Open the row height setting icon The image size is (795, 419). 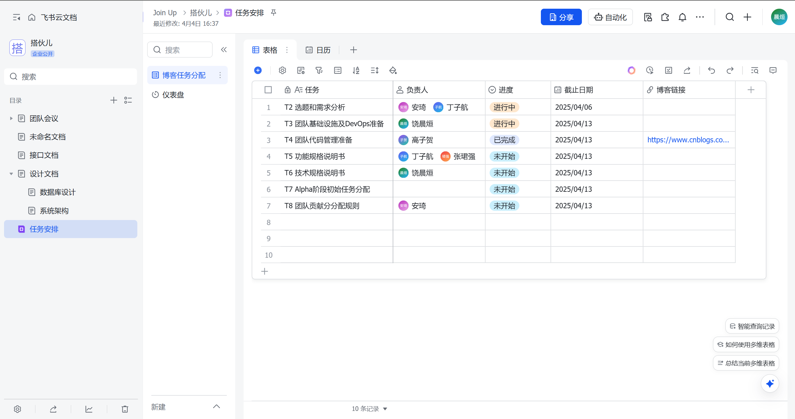tap(375, 71)
